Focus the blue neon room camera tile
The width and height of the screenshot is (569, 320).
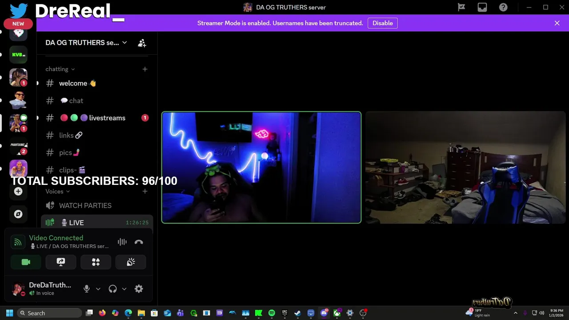(x=261, y=167)
